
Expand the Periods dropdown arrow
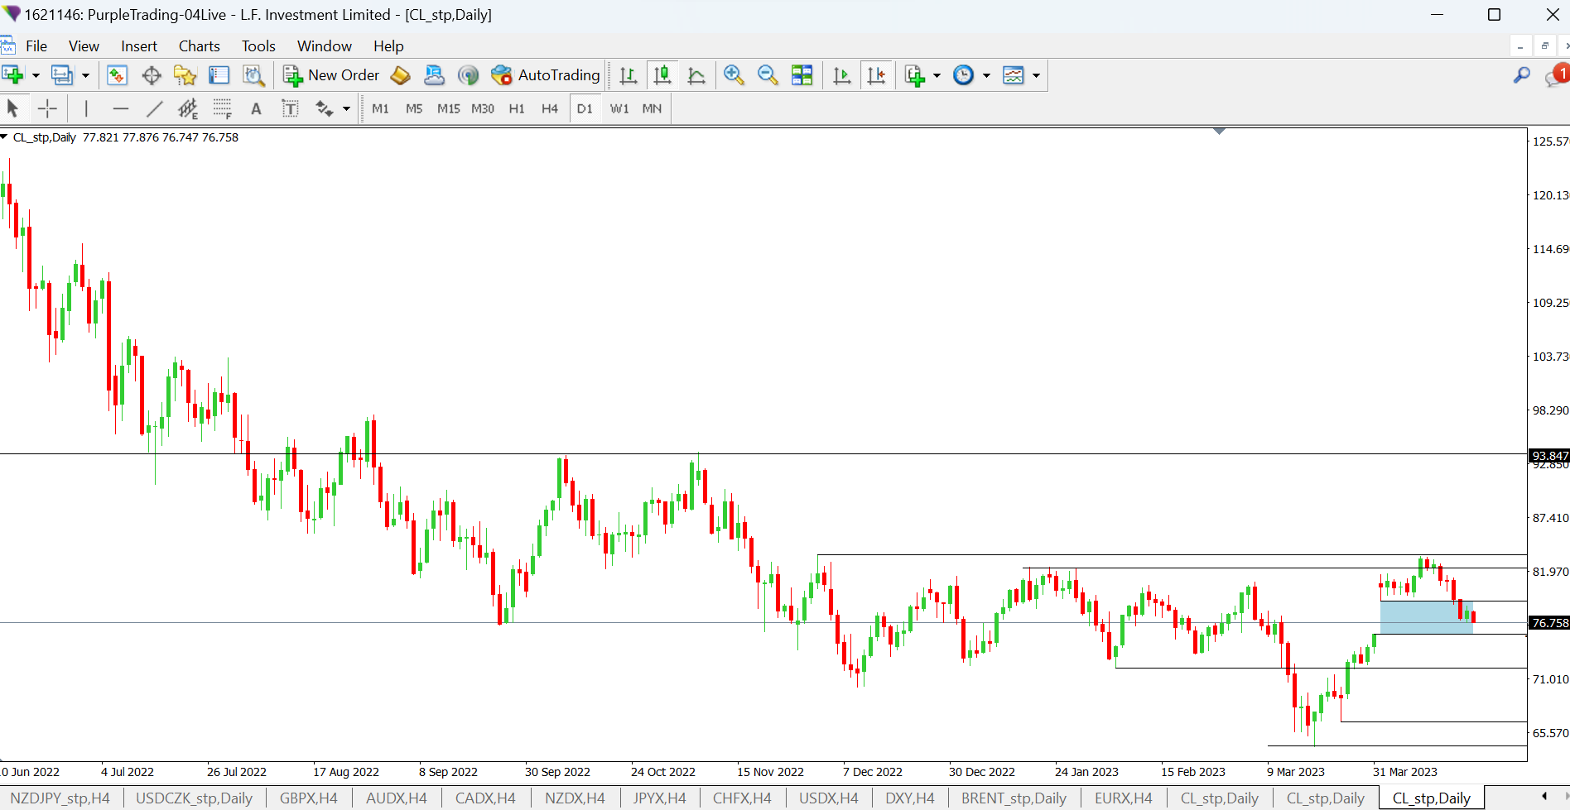coord(986,75)
